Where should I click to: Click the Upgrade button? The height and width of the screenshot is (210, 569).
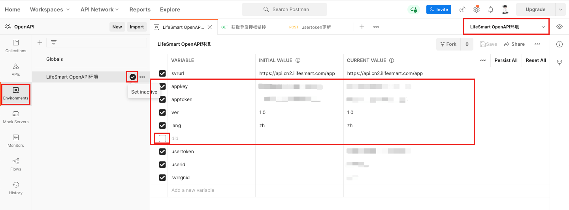[535, 9]
